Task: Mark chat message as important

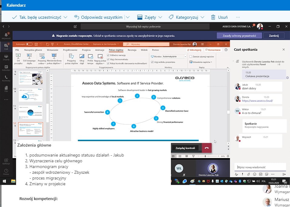Action: point(242,174)
